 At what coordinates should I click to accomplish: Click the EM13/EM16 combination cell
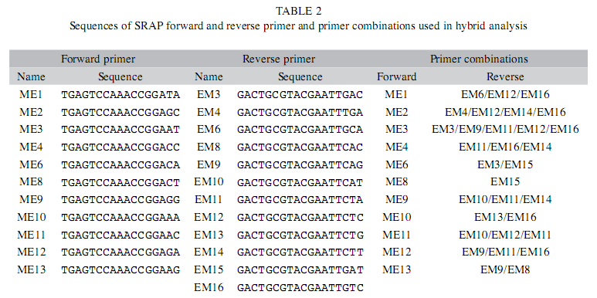click(505, 217)
